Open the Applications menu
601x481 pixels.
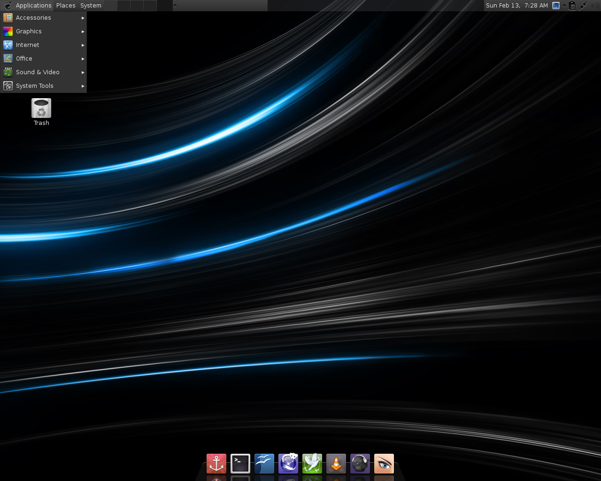click(33, 6)
